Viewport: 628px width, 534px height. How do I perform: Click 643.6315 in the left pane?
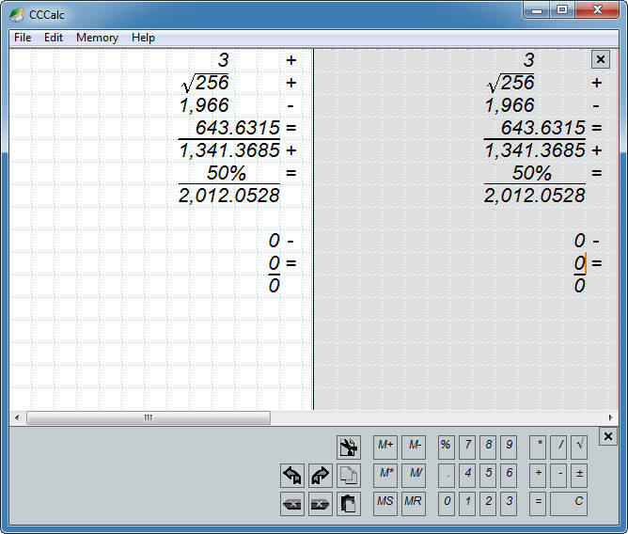(238, 128)
